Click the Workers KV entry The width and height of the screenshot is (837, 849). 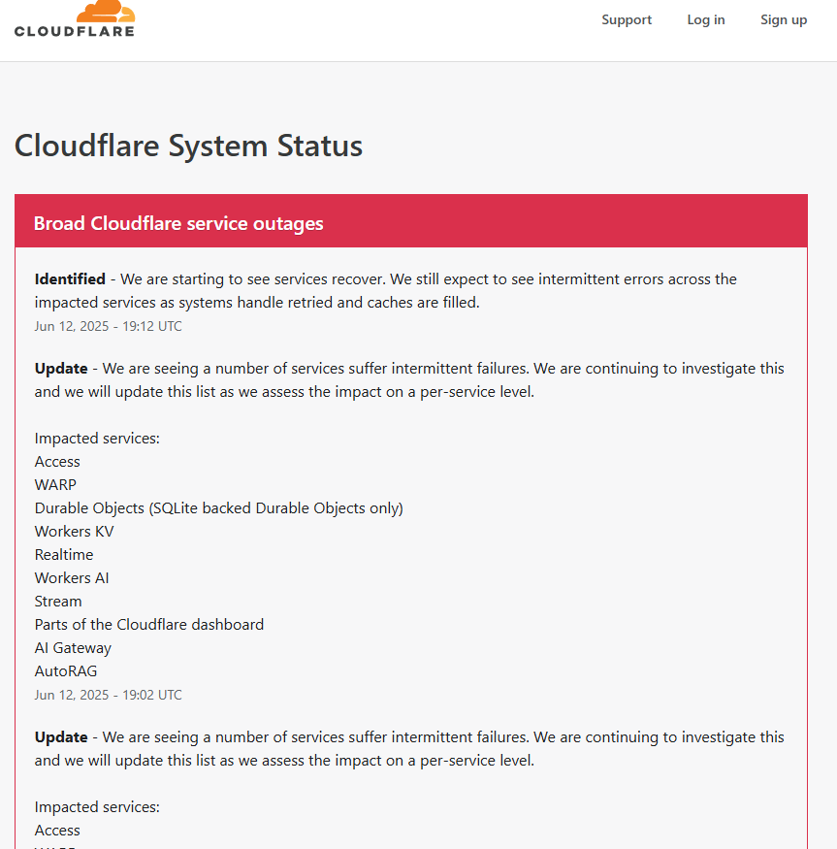[74, 531]
